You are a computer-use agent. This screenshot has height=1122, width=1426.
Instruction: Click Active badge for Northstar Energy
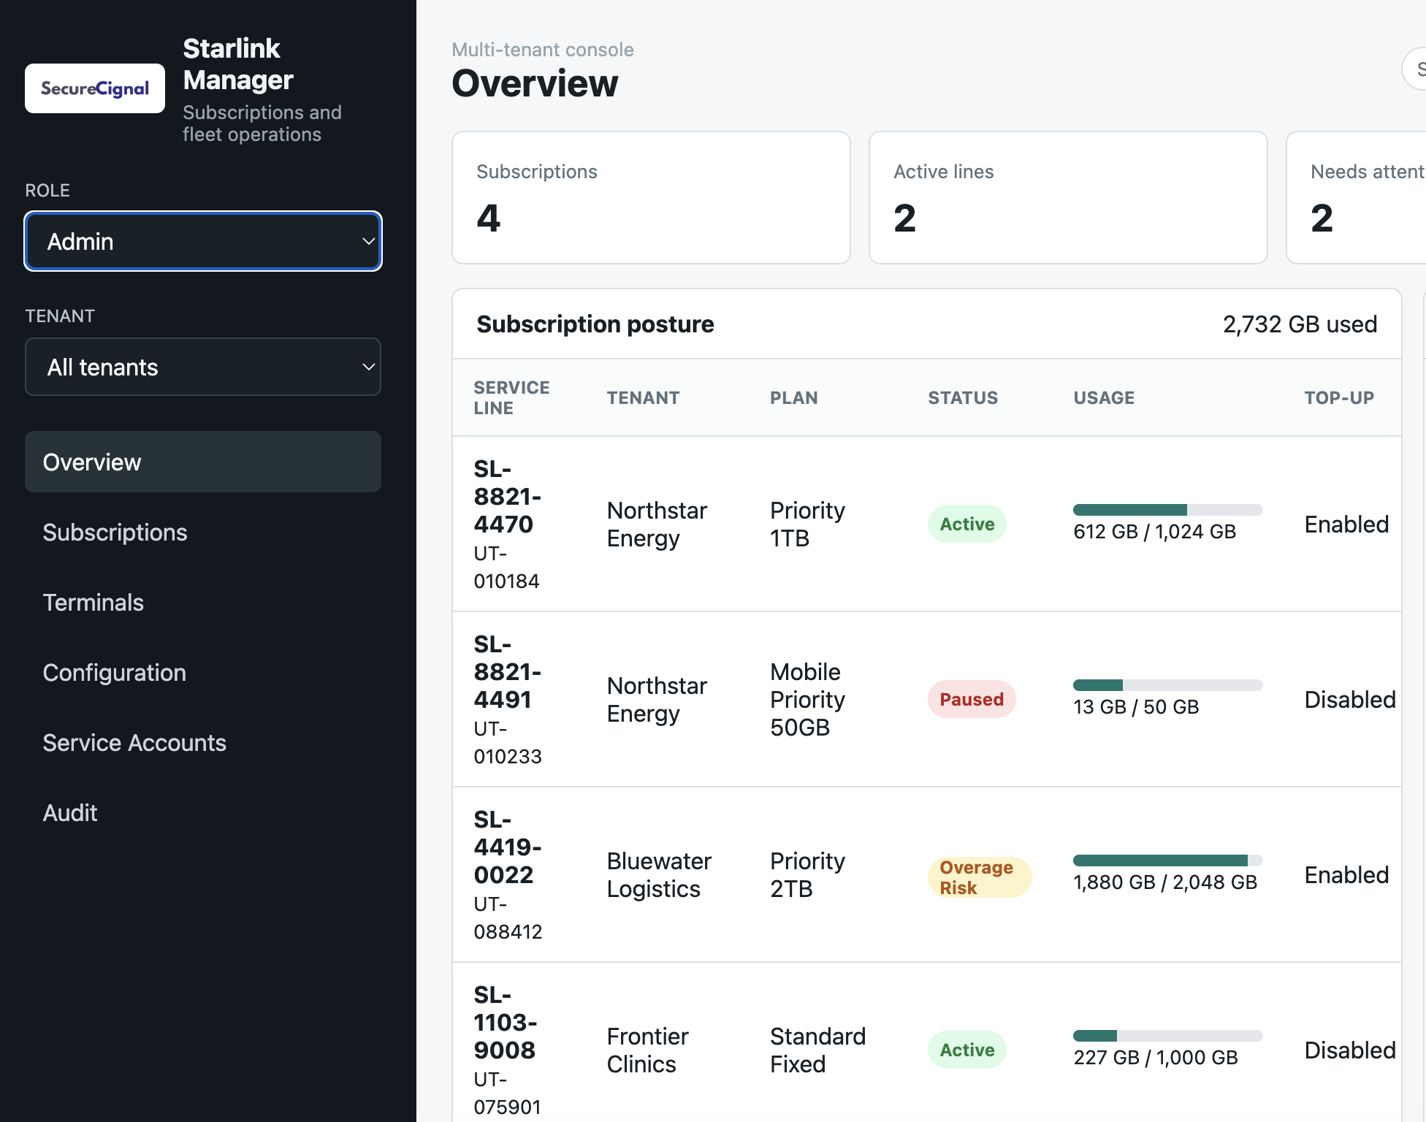pos(967,524)
